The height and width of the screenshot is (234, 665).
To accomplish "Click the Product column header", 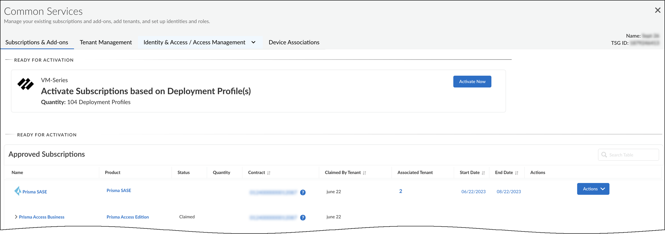I will tap(112, 172).
